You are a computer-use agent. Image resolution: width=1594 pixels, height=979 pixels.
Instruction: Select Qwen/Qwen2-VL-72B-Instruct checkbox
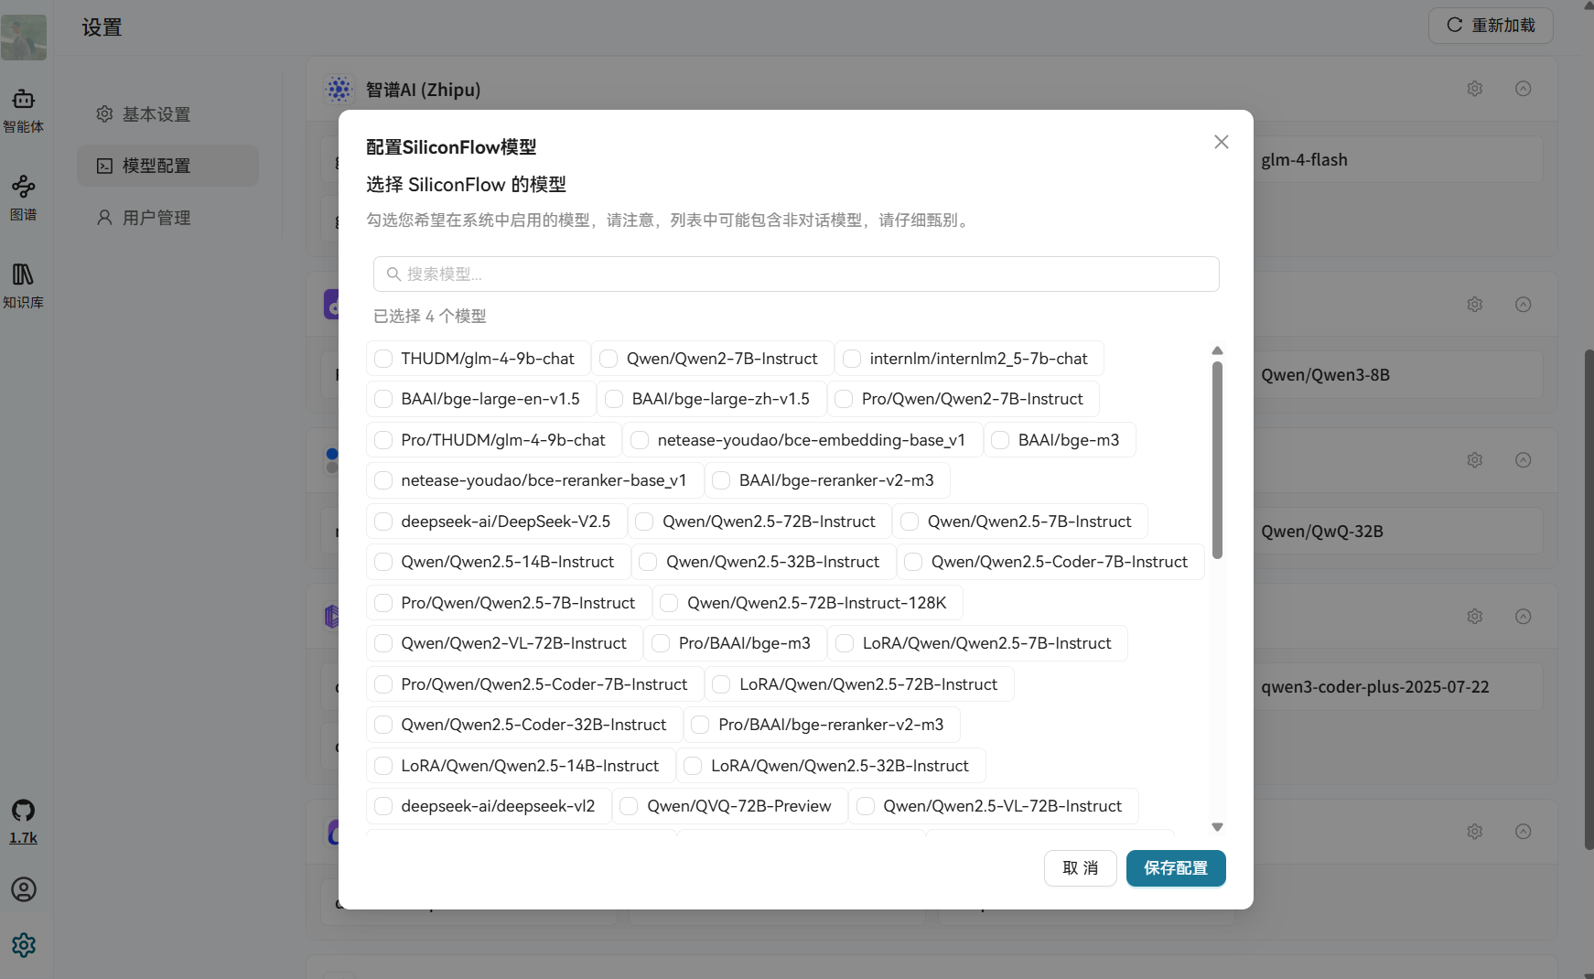tap(383, 643)
